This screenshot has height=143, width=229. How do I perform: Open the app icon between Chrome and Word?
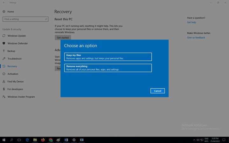(59, 140)
